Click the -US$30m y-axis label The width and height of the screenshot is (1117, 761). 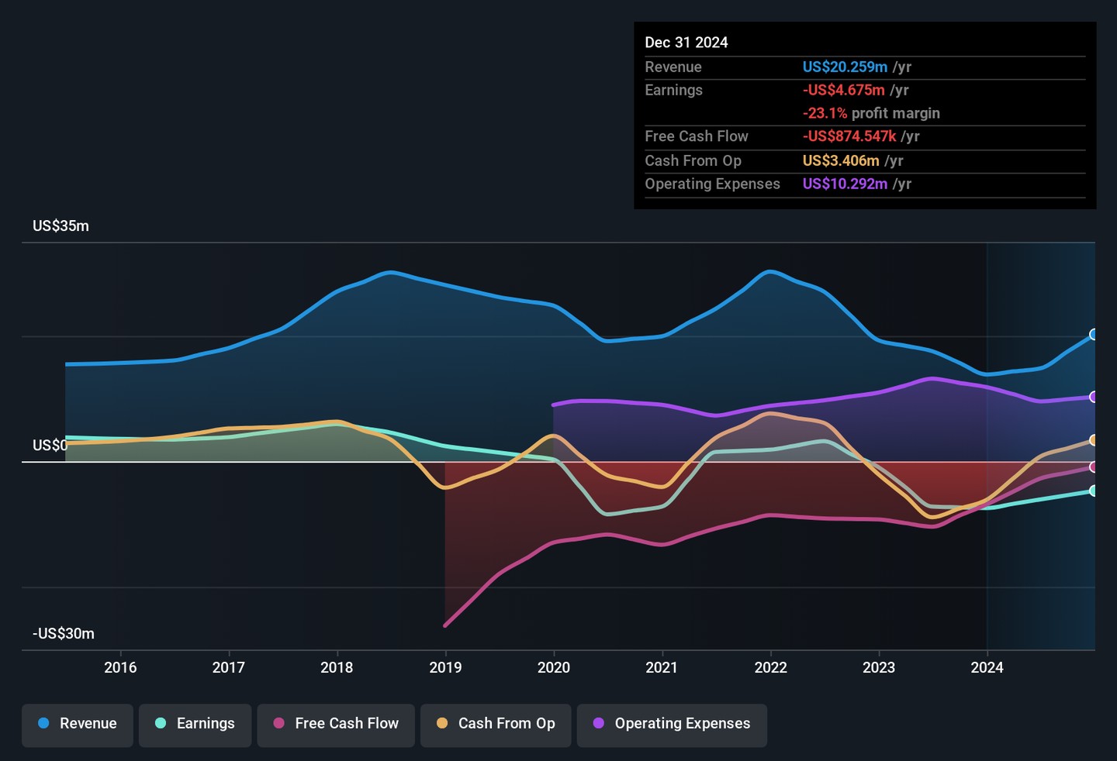tap(64, 634)
